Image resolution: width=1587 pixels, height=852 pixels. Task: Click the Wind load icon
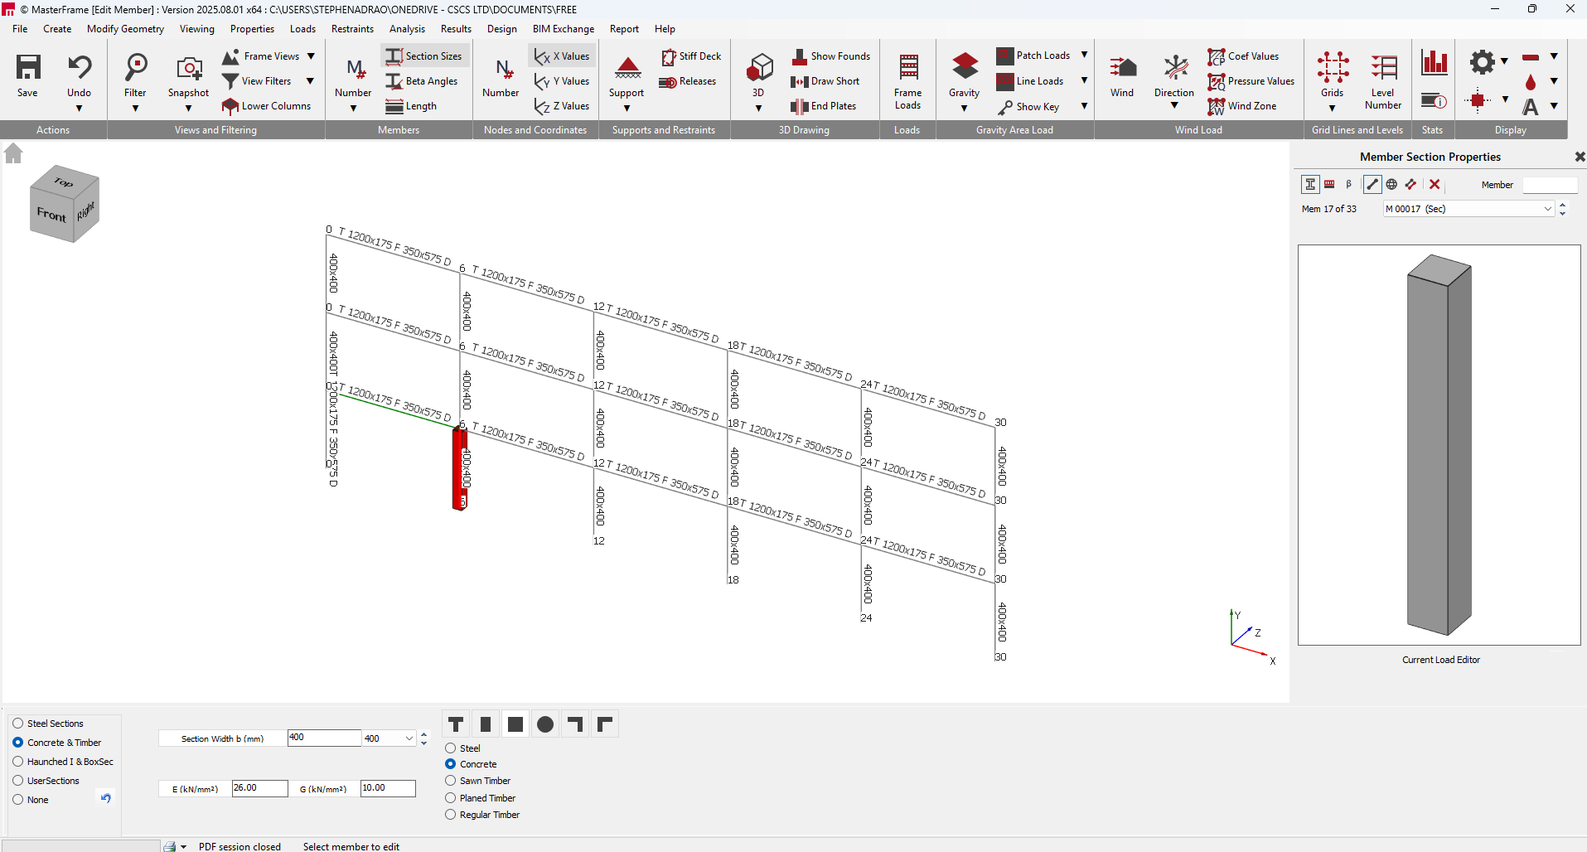pos(1122,68)
